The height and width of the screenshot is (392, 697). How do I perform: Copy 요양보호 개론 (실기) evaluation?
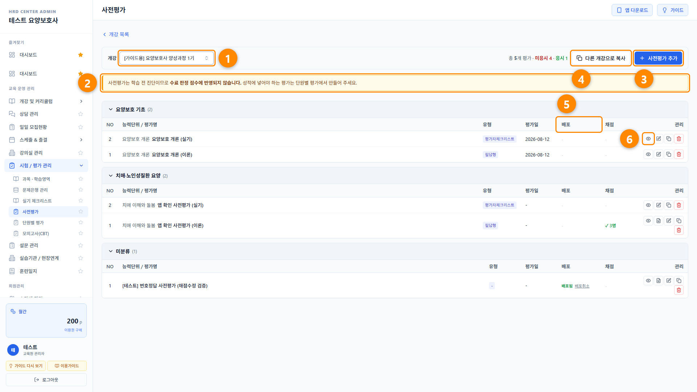coord(668,139)
